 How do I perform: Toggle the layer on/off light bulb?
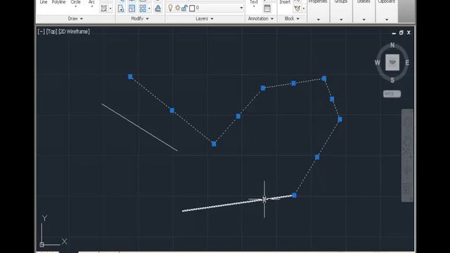[x=170, y=8]
